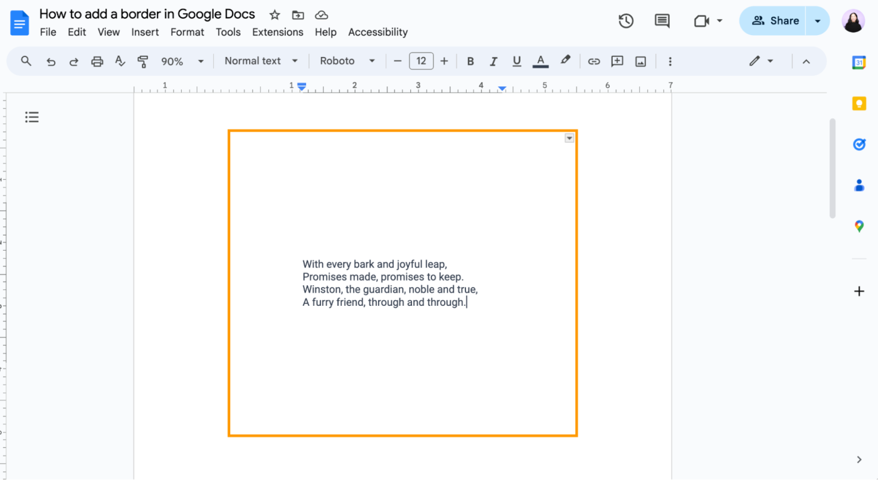Image resolution: width=878 pixels, height=480 pixels.
Task: Open the Normal text style dropdown
Action: (x=261, y=61)
